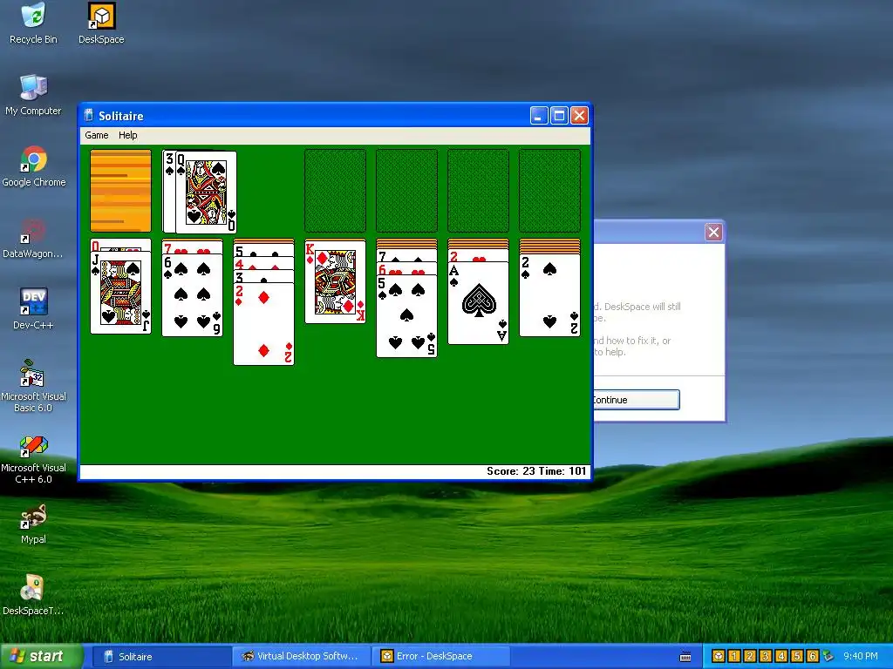Switch to desktop 5 tray icon
Screen dimensions: 893x669
tap(797, 656)
